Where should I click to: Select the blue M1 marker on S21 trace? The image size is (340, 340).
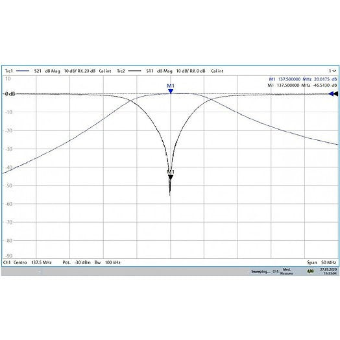(x=171, y=91)
